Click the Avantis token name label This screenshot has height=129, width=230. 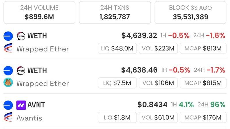point(29,118)
